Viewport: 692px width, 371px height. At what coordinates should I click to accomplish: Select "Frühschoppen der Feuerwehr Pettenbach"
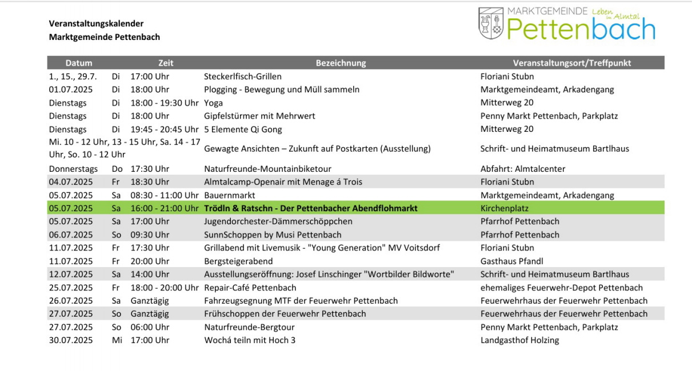tap(285, 314)
